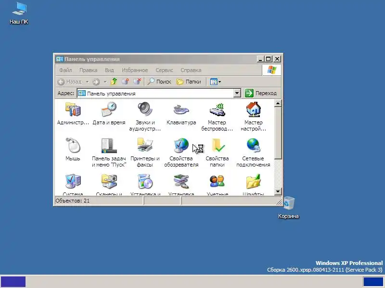Select the Клавиатура keyboard icon
The width and height of the screenshot is (385, 288).
click(x=181, y=110)
